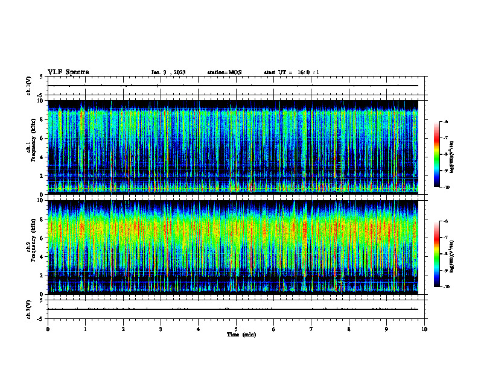Click the ch.1 waveform trace in the top strip
The width and height of the screenshot is (478, 369).
[x=233, y=86]
